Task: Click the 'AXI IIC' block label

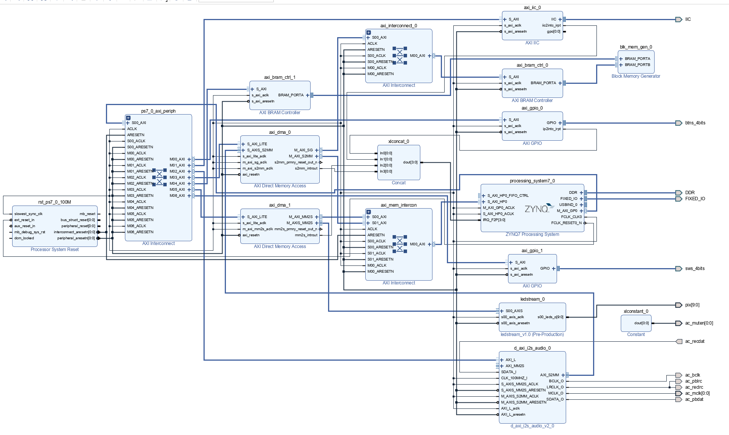Action: point(532,43)
